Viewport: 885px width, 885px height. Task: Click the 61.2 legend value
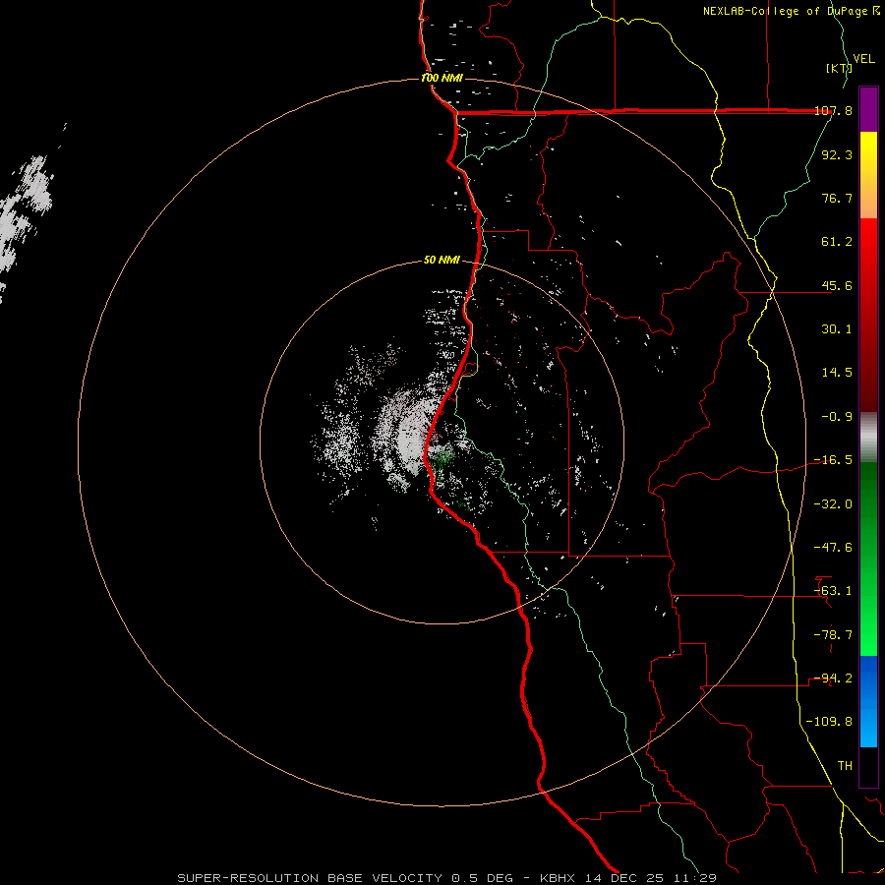pos(837,242)
